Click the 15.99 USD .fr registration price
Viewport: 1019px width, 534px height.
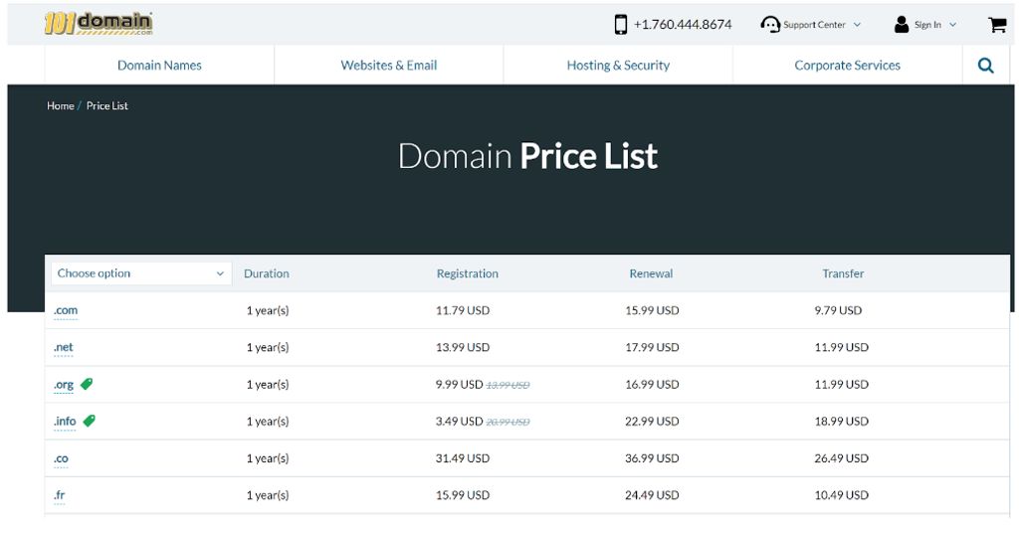[463, 495]
